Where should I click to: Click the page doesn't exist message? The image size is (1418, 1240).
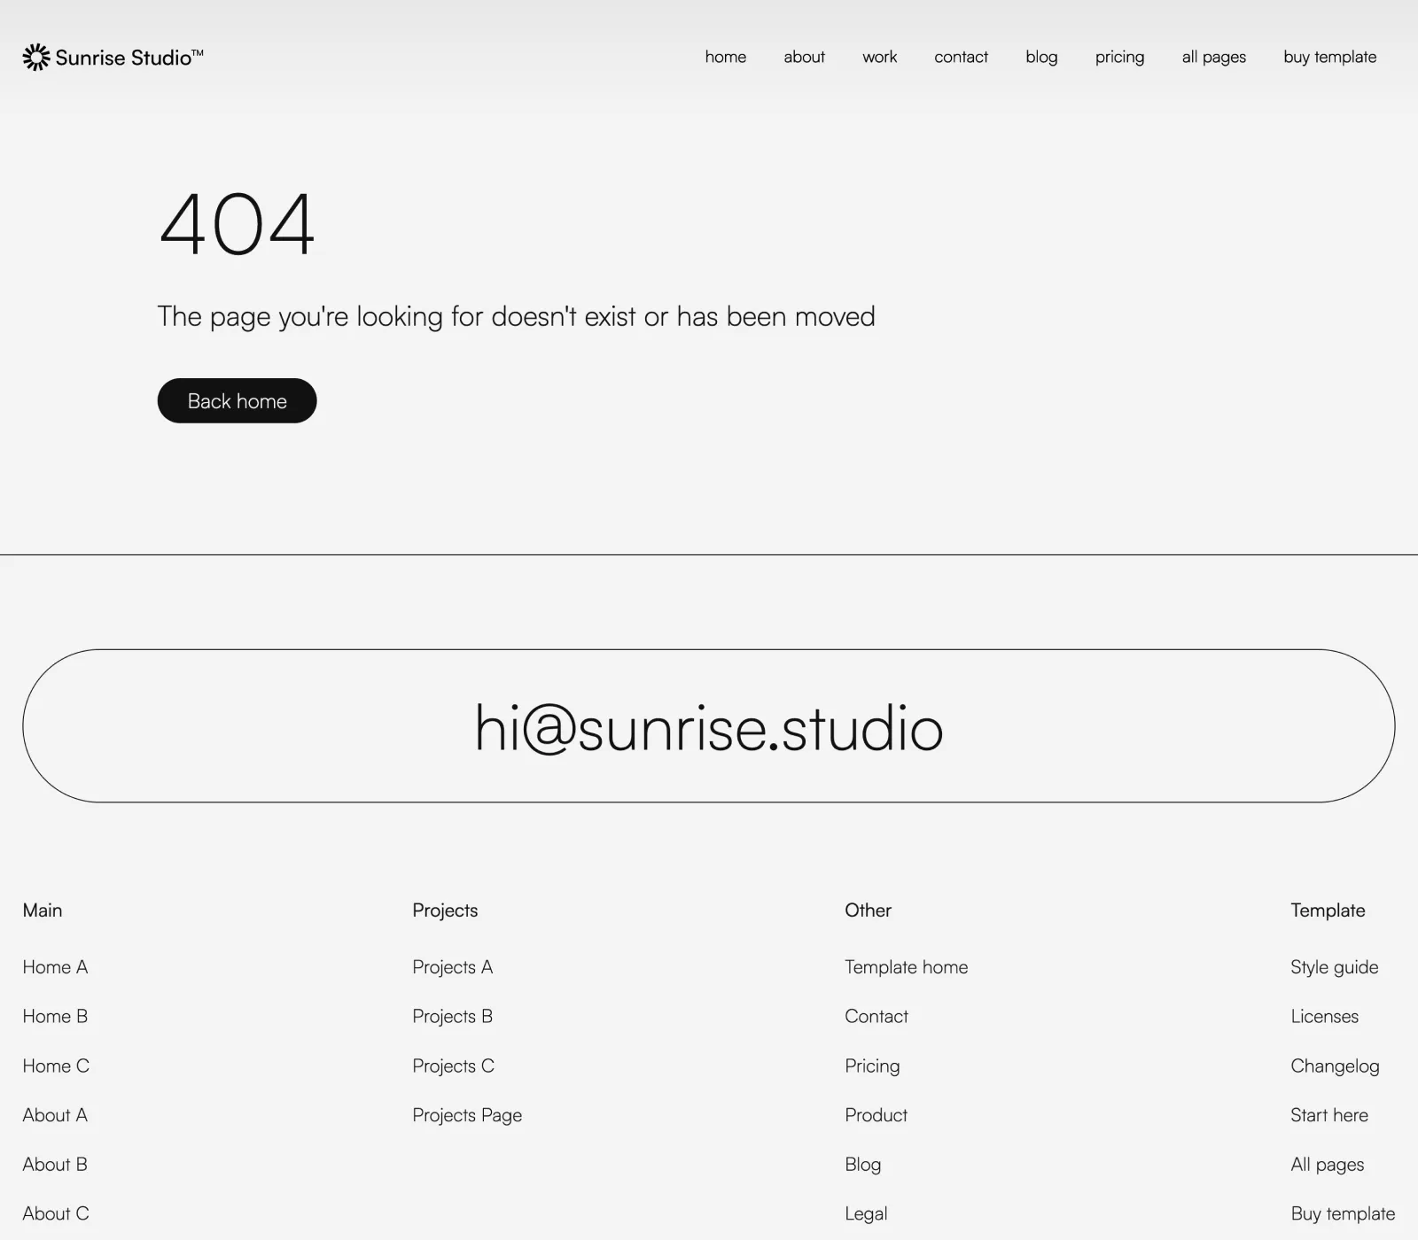[516, 316]
